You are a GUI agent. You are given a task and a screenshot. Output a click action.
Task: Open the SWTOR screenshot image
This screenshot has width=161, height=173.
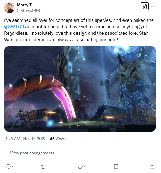(80, 89)
